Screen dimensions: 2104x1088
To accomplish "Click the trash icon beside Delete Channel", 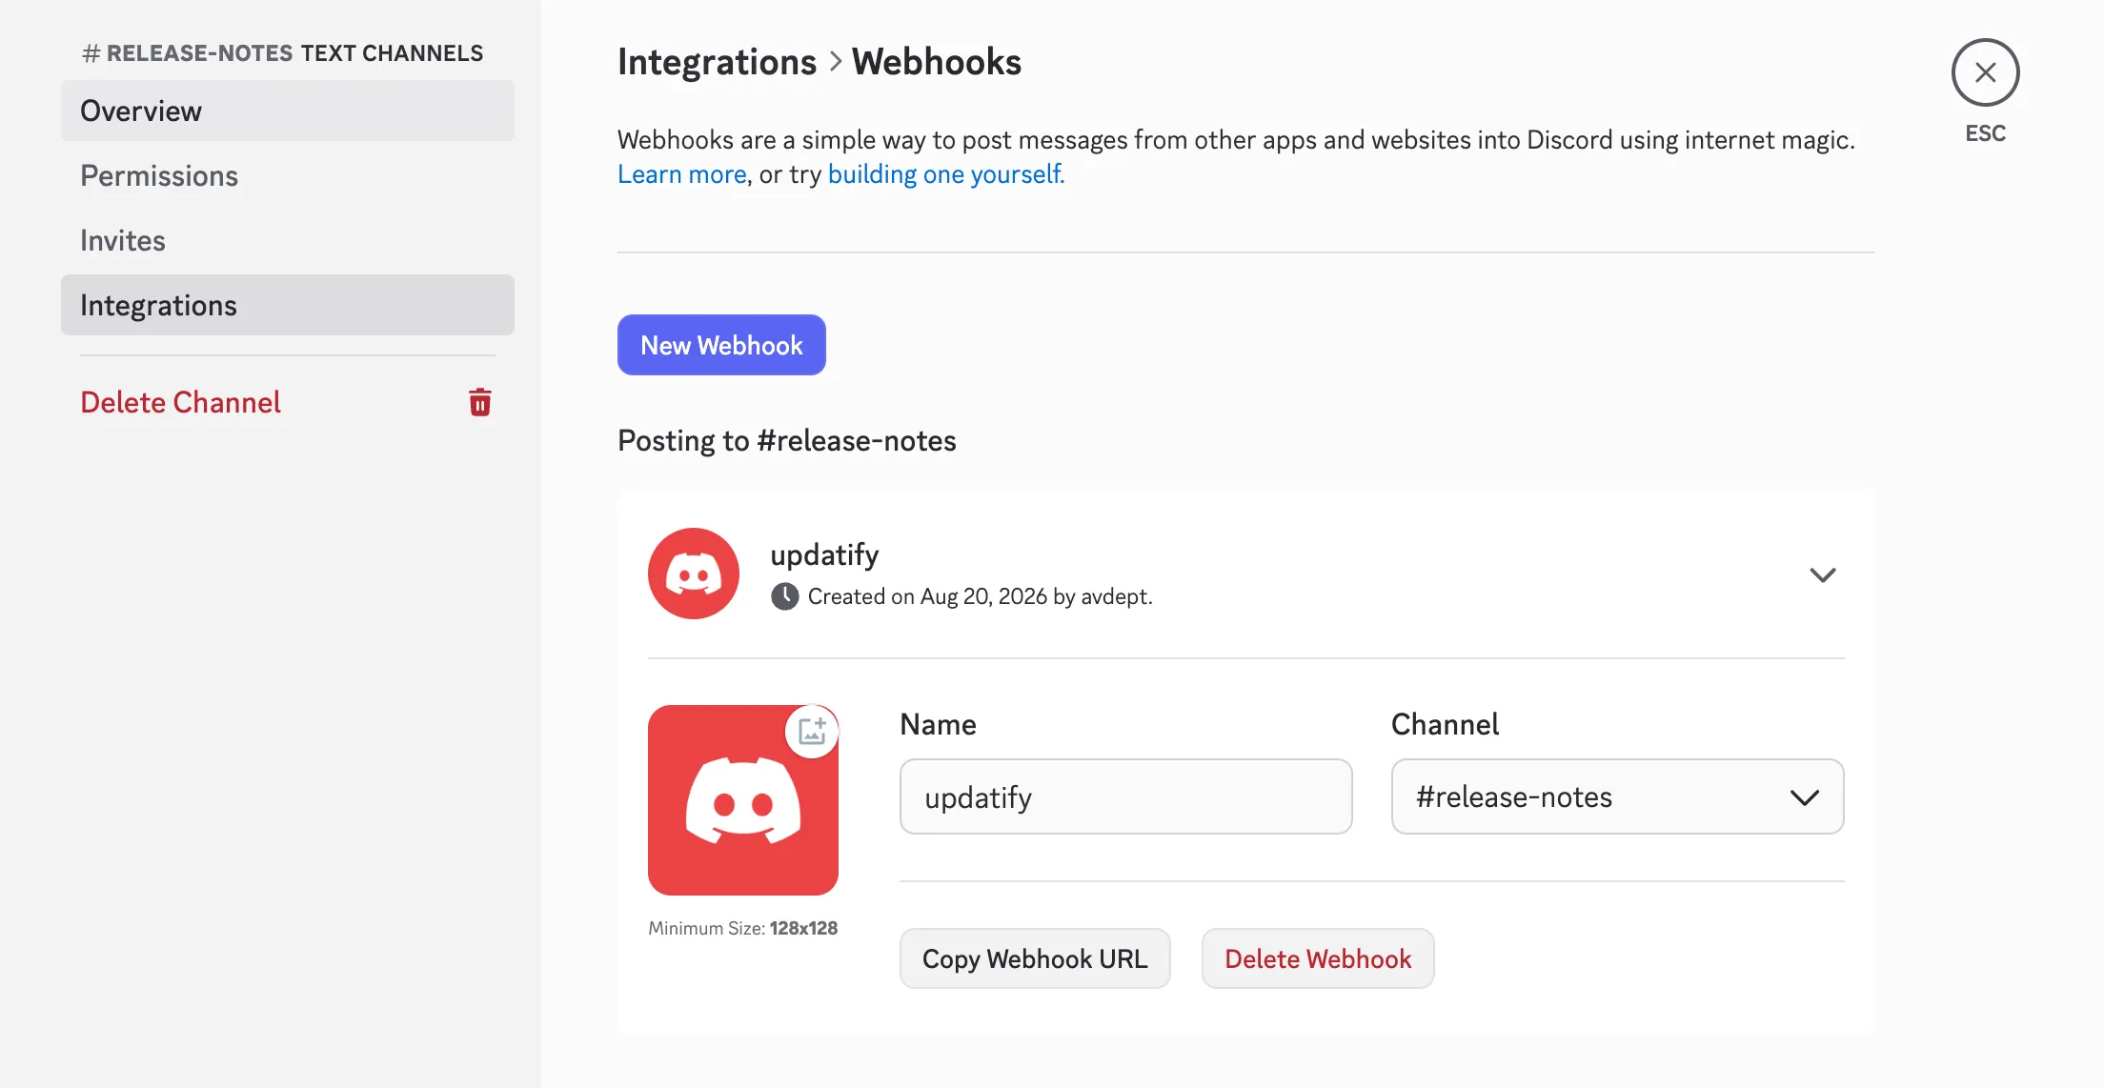I will [x=480, y=402].
